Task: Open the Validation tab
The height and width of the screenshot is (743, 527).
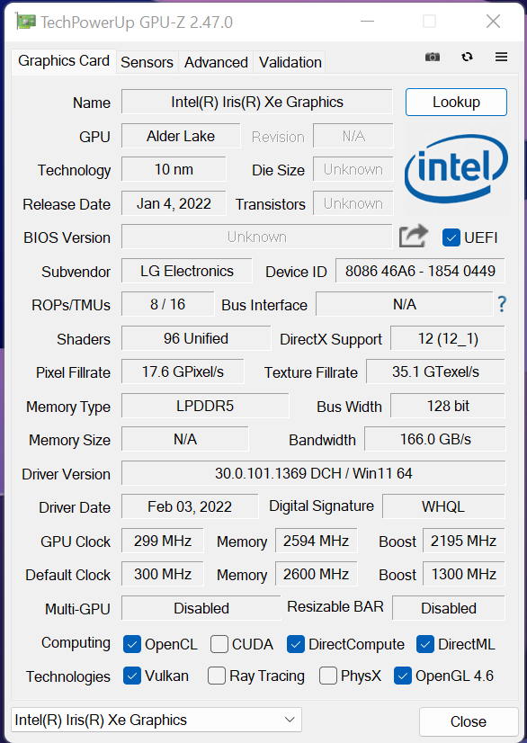Action: tap(290, 62)
